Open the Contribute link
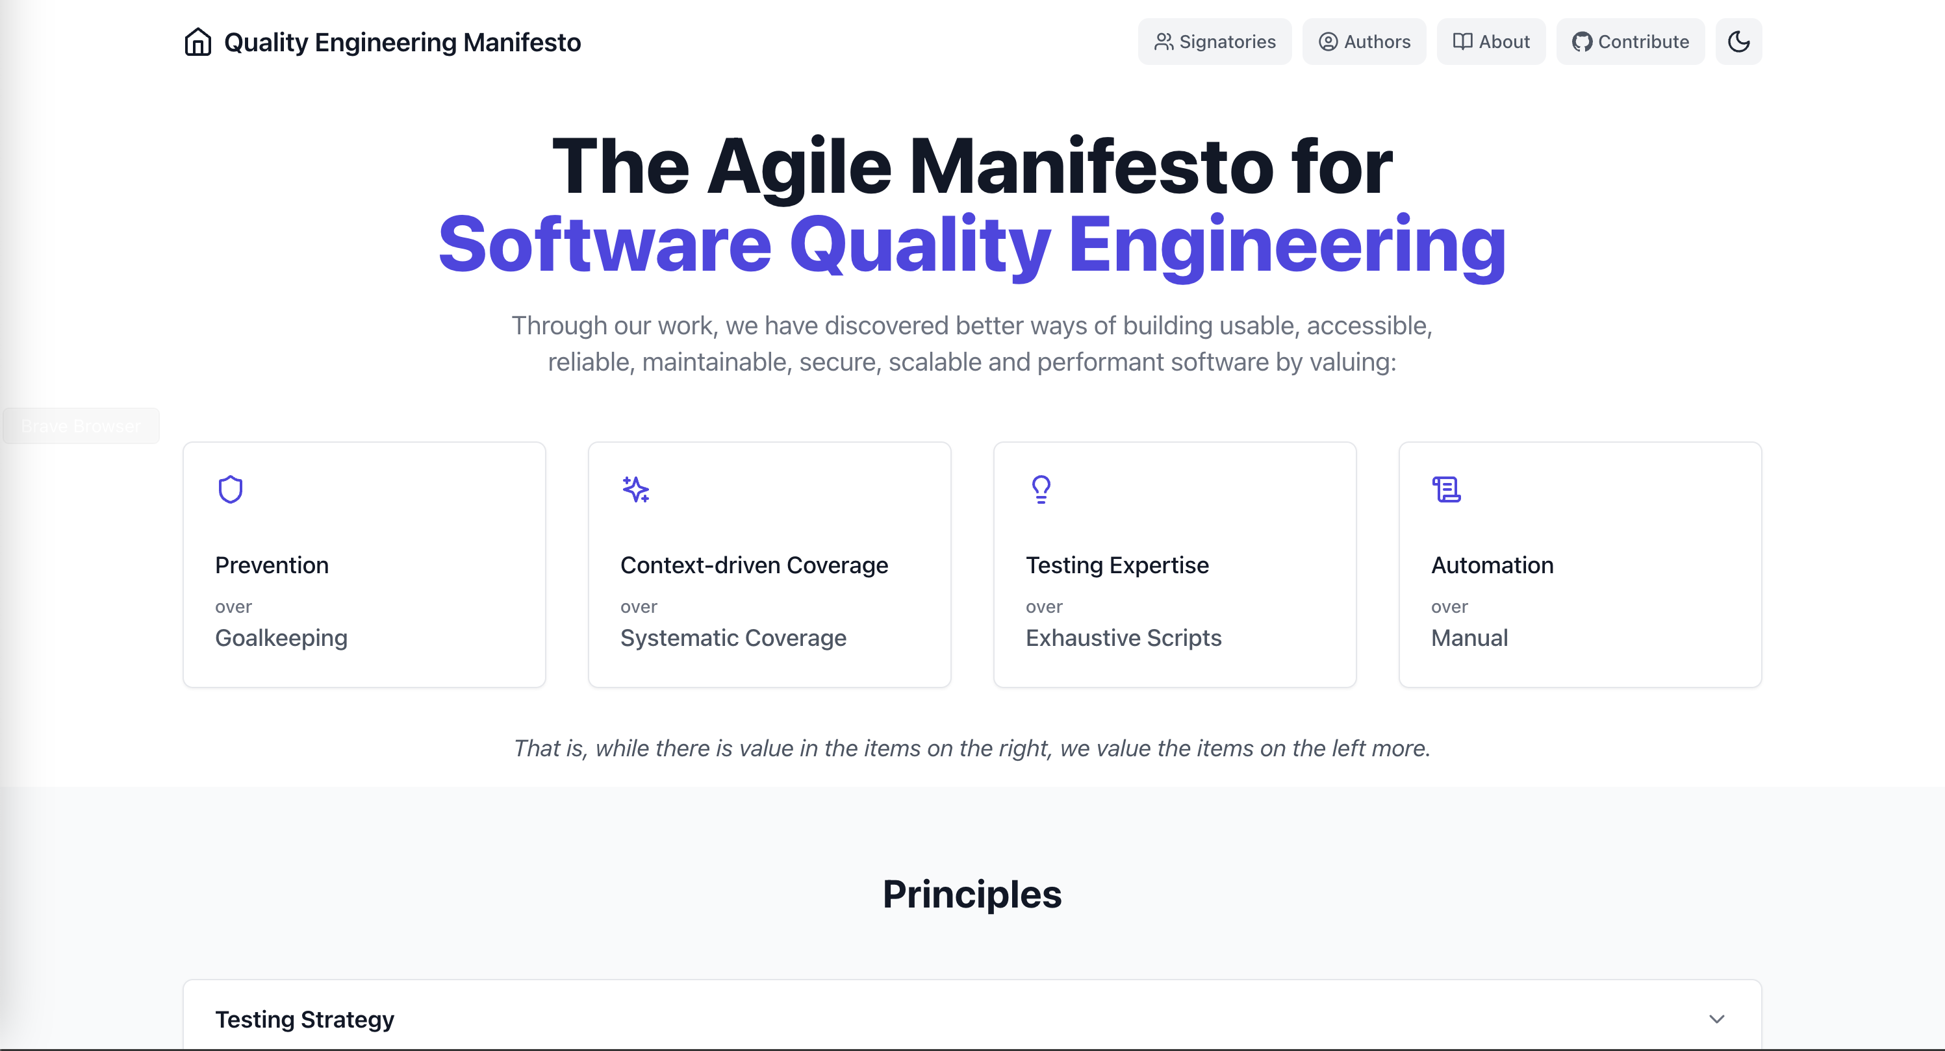The image size is (1945, 1051). tap(1629, 42)
